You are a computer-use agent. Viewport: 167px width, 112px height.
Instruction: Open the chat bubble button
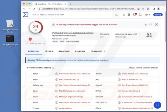click(x=157, y=105)
